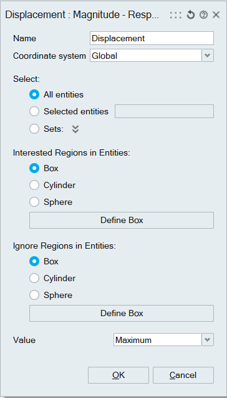Image resolution: width=227 pixels, height=398 pixels.
Task: Select Cylinder under Interested Regions
Action: point(34,186)
